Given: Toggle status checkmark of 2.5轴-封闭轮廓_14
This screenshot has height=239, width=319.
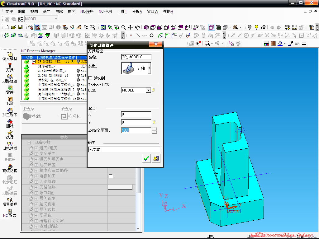Looking at the screenshot, I should [27, 76].
